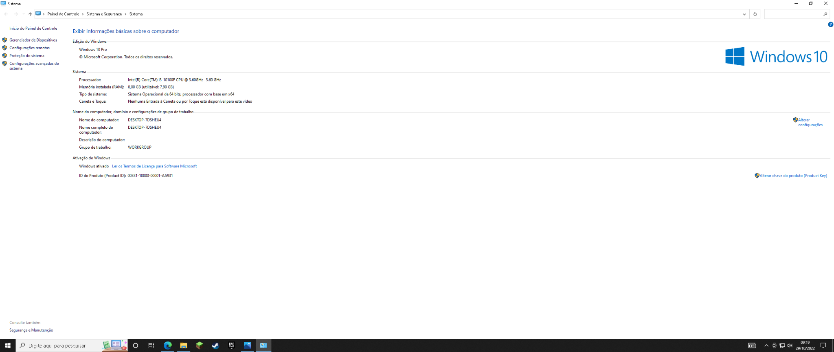The height and width of the screenshot is (352, 834).
Task: Open Configurações avançadas do sistema
Action: coord(34,66)
